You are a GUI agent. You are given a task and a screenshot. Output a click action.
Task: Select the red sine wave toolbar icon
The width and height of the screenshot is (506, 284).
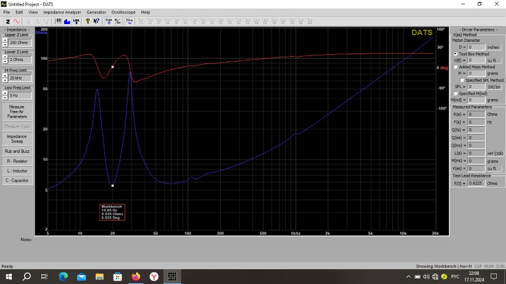[16, 21]
